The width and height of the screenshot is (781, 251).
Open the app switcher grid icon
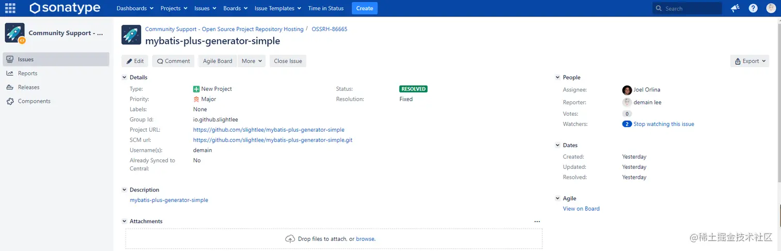click(x=10, y=8)
